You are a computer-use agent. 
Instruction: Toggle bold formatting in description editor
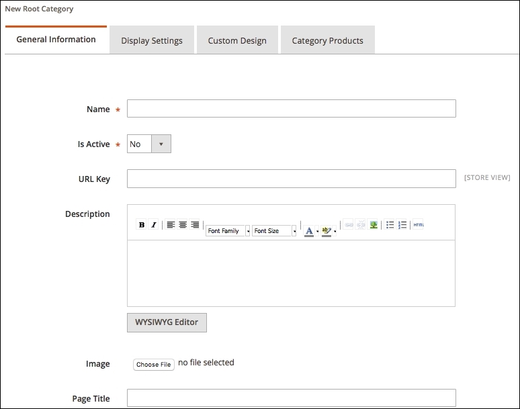click(x=142, y=225)
